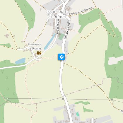This screenshot has width=123, height=123.
Task: Click the tree symbol nearest Chemin de la Garenne
Action: [89, 19]
